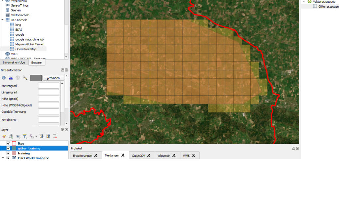Click the collapse all layers icon
339x204 pixels.
pos(48,136)
